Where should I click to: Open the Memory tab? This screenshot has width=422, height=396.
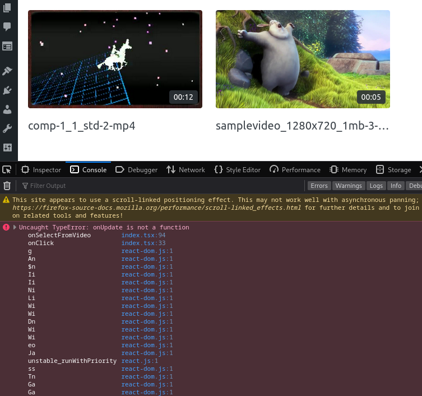[347, 170]
